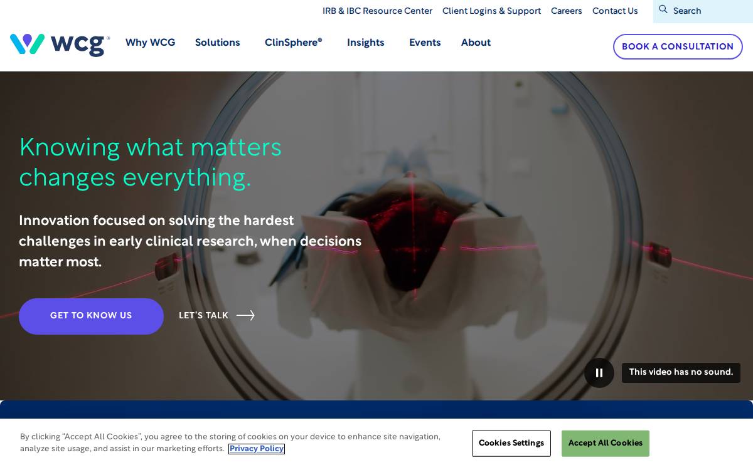
Task: Click the arrow next to Let's Talk
Action: tap(245, 315)
